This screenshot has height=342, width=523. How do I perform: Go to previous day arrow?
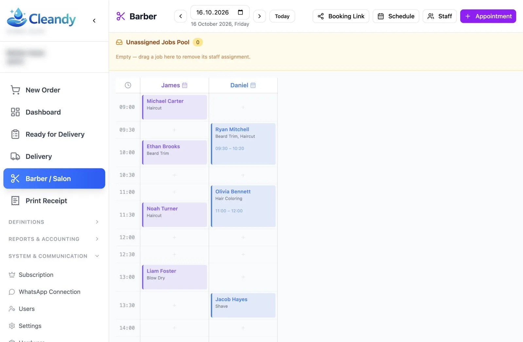point(180,16)
